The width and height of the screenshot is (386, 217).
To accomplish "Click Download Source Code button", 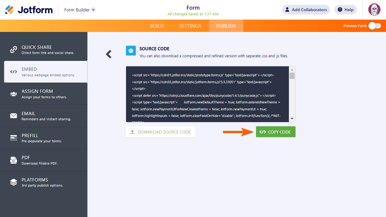I will coord(160,132).
